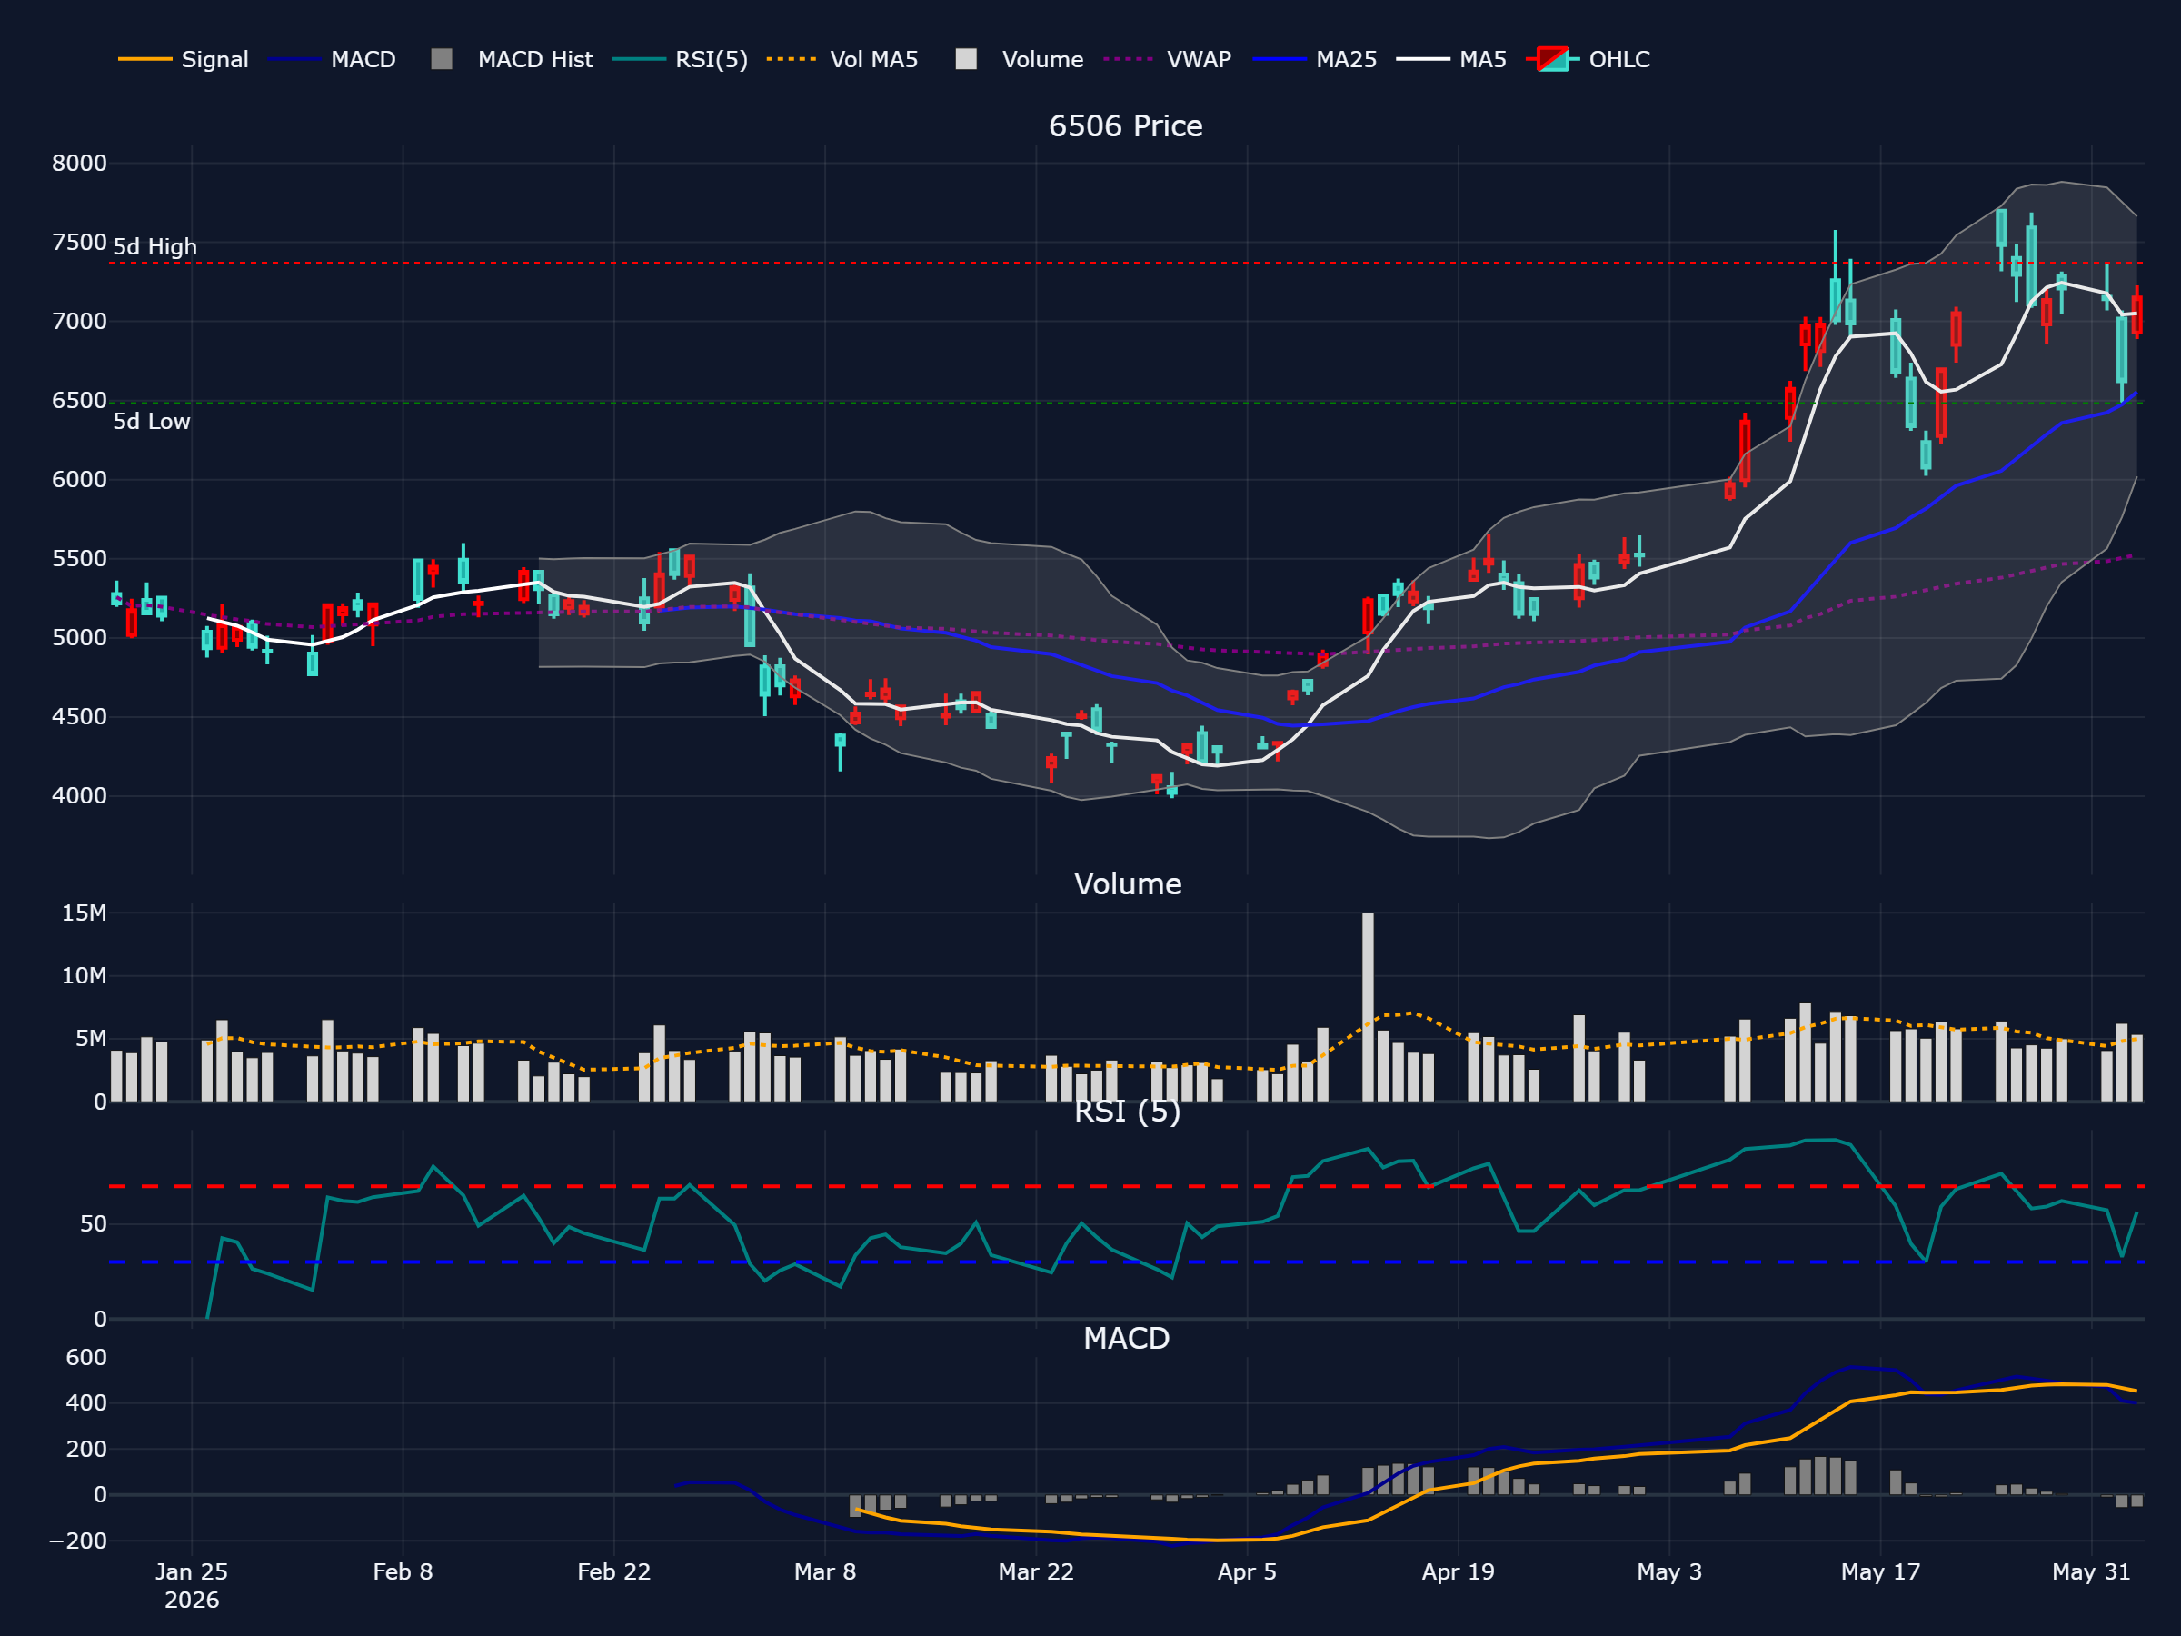Click the "Mar 22" date axis label

tap(1036, 1571)
